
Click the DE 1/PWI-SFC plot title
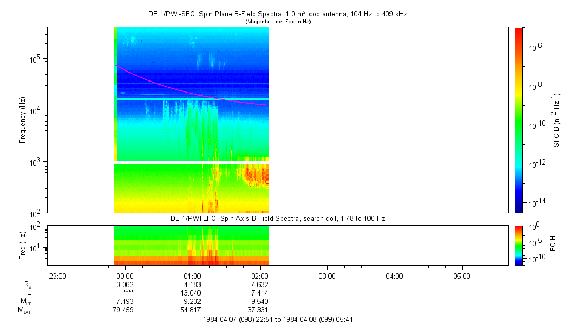click(x=277, y=14)
